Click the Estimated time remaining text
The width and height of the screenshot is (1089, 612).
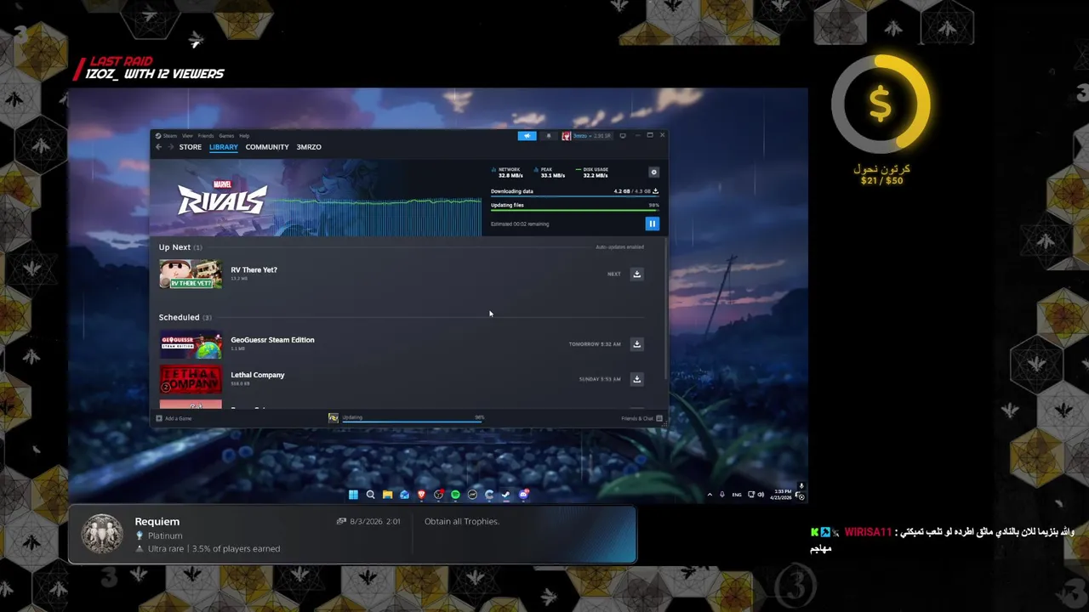pyautogui.click(x=520, y=224)
